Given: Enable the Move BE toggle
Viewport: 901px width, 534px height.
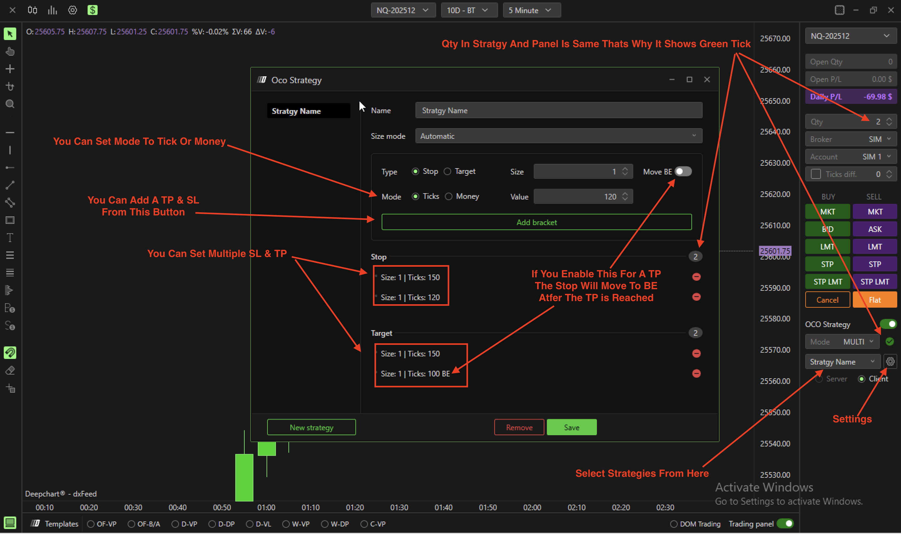Looking at the screenshot, I should click(x=683, y=172).
